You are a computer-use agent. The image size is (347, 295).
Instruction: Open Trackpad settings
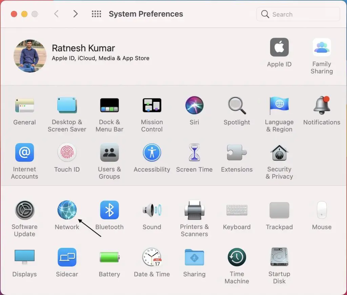click(279, 210)
